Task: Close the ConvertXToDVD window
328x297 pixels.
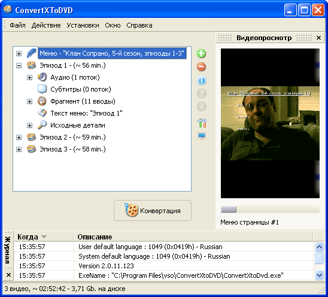Action: pyautogui.click(x=318, y=10)
